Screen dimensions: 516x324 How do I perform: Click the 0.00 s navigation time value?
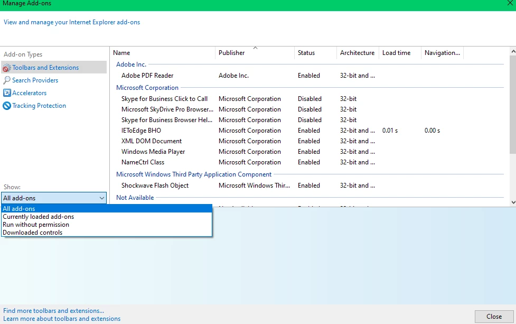coord(432,131)
